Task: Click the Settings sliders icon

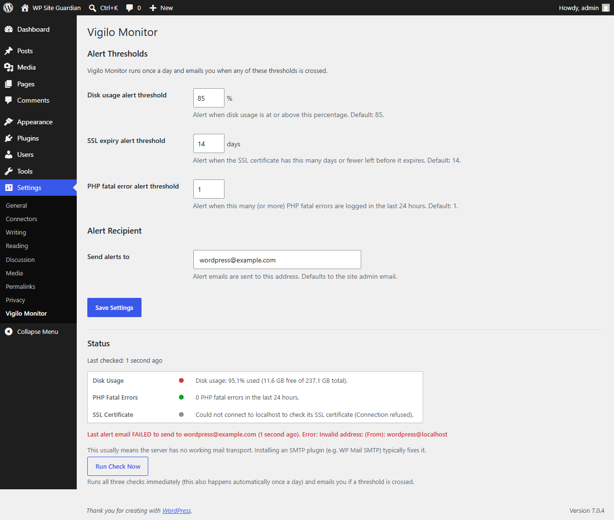Action: tap(9, 188)
